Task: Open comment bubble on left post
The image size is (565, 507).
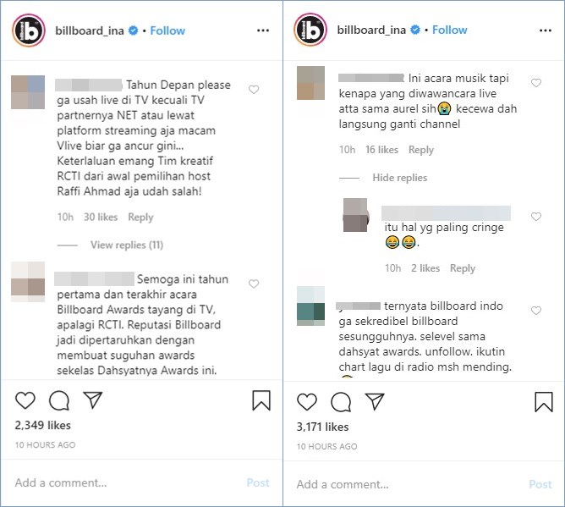Action: (x=59, y=400)
